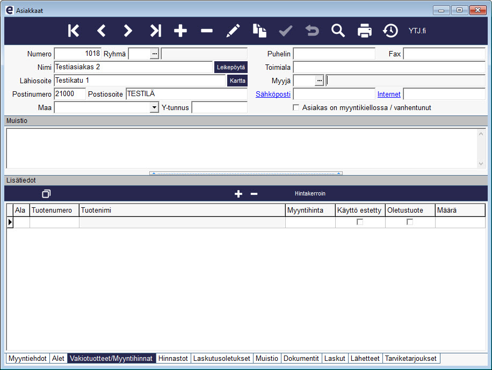This screenshot has height=370, width=492.
Task: Click the Lähiosoite field with Testikatu 1
Action: [x=140, y=81]
